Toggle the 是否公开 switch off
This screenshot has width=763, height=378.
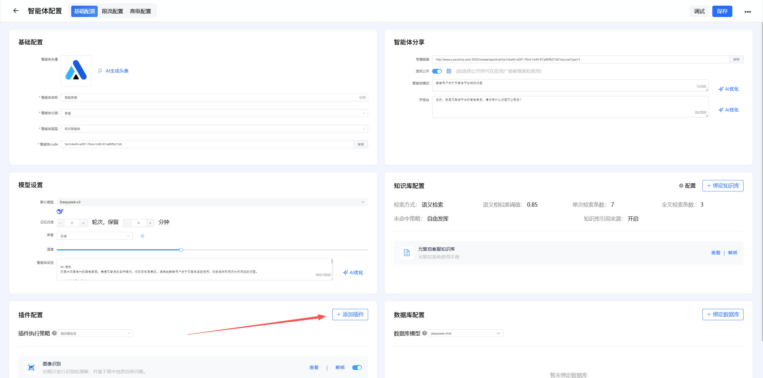tap(437, 71)
